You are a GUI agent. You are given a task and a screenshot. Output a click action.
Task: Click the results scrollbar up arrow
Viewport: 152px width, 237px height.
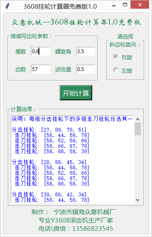pyautogui.click(x=138, y=119)
